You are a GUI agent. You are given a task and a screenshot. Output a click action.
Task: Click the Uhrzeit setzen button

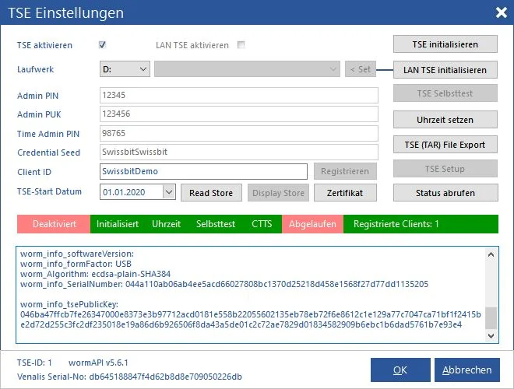(445, 120)
